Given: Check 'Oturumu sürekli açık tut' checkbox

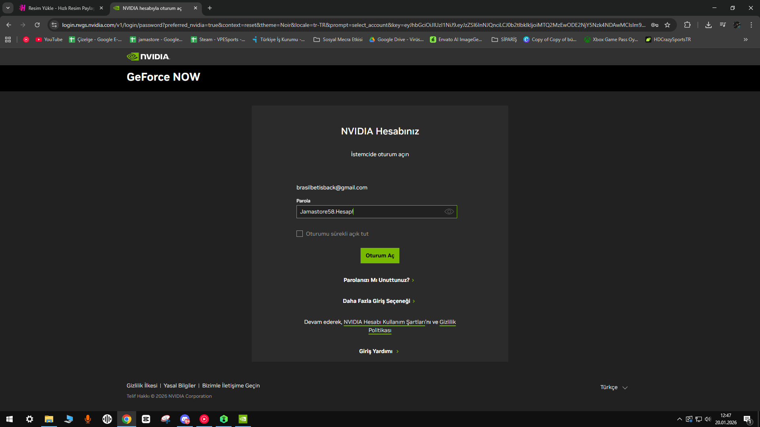Looking at the screenshot, I should (x=300, y=234).
